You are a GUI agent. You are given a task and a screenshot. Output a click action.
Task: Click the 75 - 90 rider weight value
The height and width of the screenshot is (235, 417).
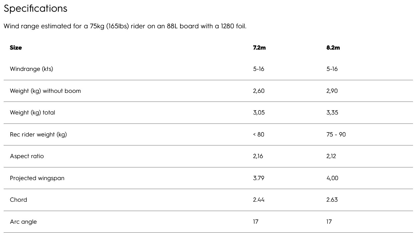336,134
